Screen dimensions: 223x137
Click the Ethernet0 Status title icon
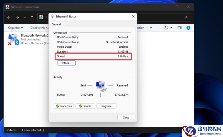(x=52, y=16)
